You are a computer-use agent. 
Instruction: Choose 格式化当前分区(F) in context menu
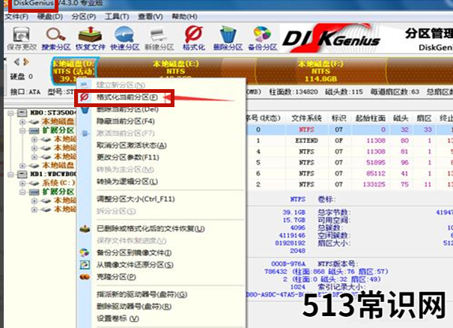[127, 97]
